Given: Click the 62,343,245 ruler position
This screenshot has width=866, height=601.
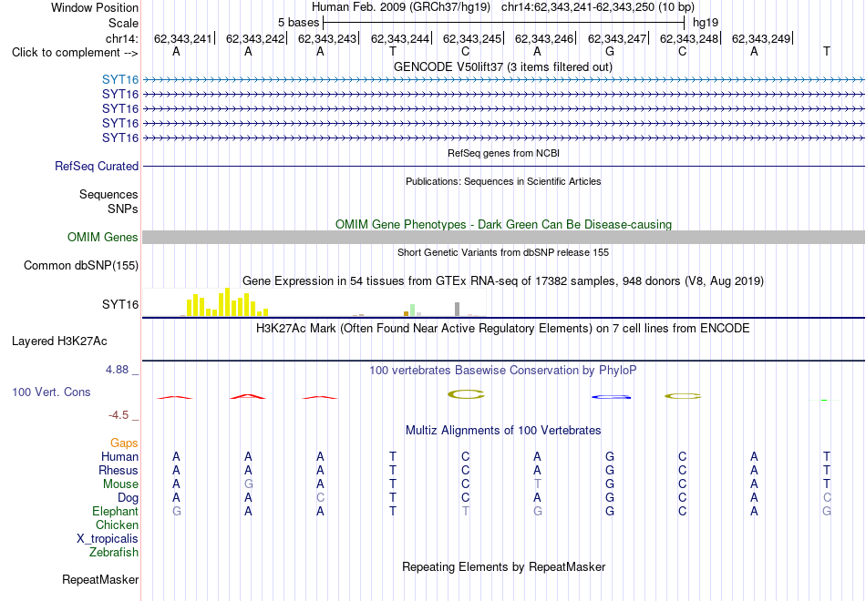Looking at the screenshot, I should pyautogui.click(x=472, y=38).
